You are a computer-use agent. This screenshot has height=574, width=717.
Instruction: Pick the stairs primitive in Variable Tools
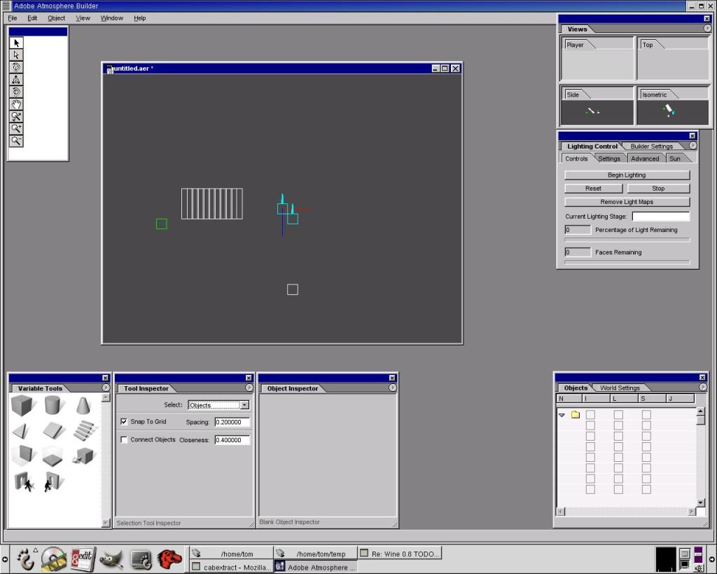tap(85, 430)
